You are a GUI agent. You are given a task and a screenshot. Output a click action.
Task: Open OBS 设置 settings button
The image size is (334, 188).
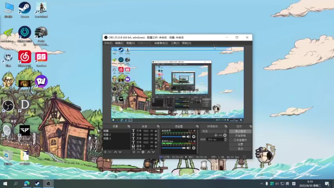click(x=240, y=144)
